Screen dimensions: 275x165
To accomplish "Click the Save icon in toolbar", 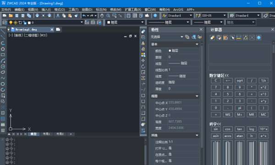I will (16, 16).
